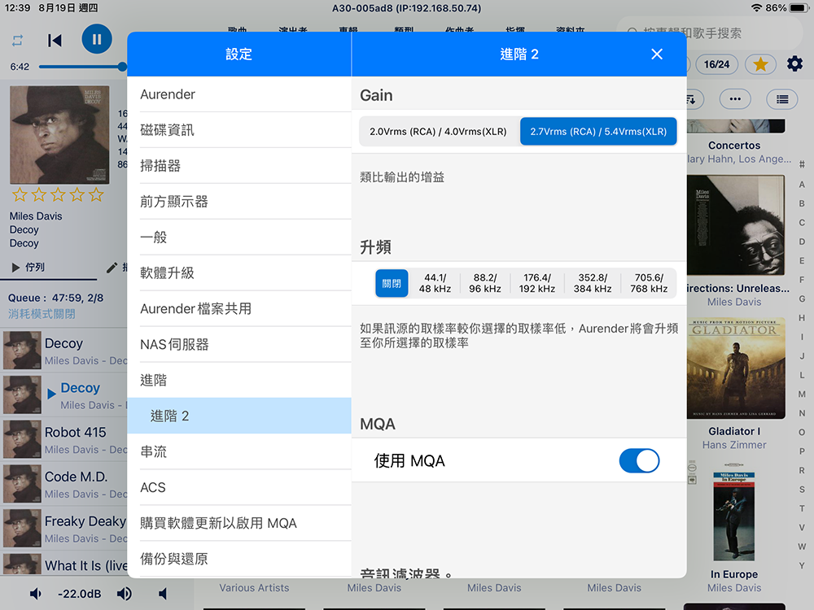Open the Concertos album title
The width and height of the screenshot is (814, 610).
pos(734,146)
